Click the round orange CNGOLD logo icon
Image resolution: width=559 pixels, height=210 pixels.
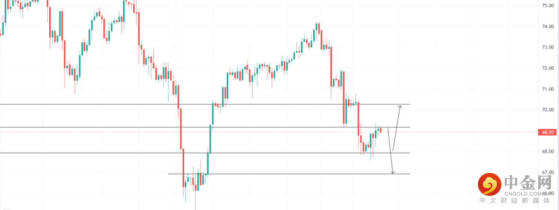tap(487, 184)
